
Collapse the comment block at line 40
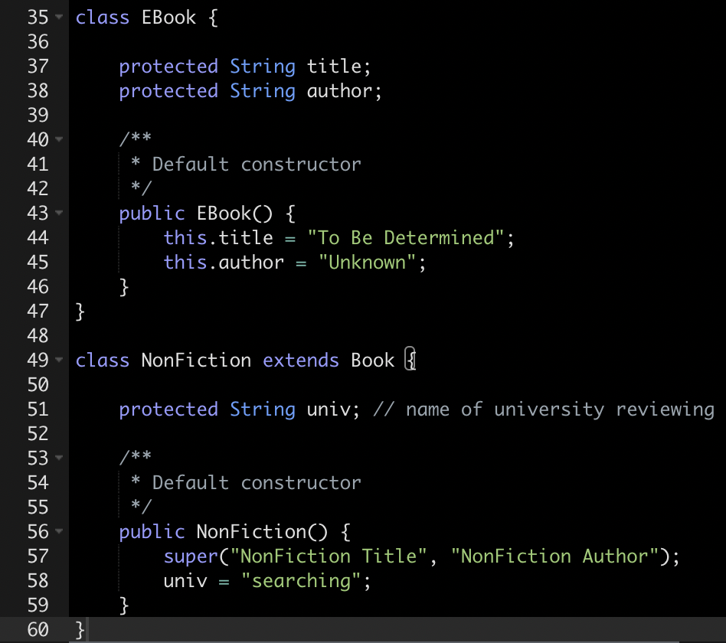[x=59, y=139]
